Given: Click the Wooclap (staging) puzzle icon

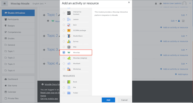Looking at the screenshot, I should (69, 58).
